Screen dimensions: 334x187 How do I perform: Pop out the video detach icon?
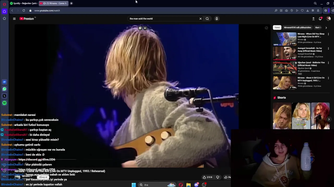pos(140,28)
